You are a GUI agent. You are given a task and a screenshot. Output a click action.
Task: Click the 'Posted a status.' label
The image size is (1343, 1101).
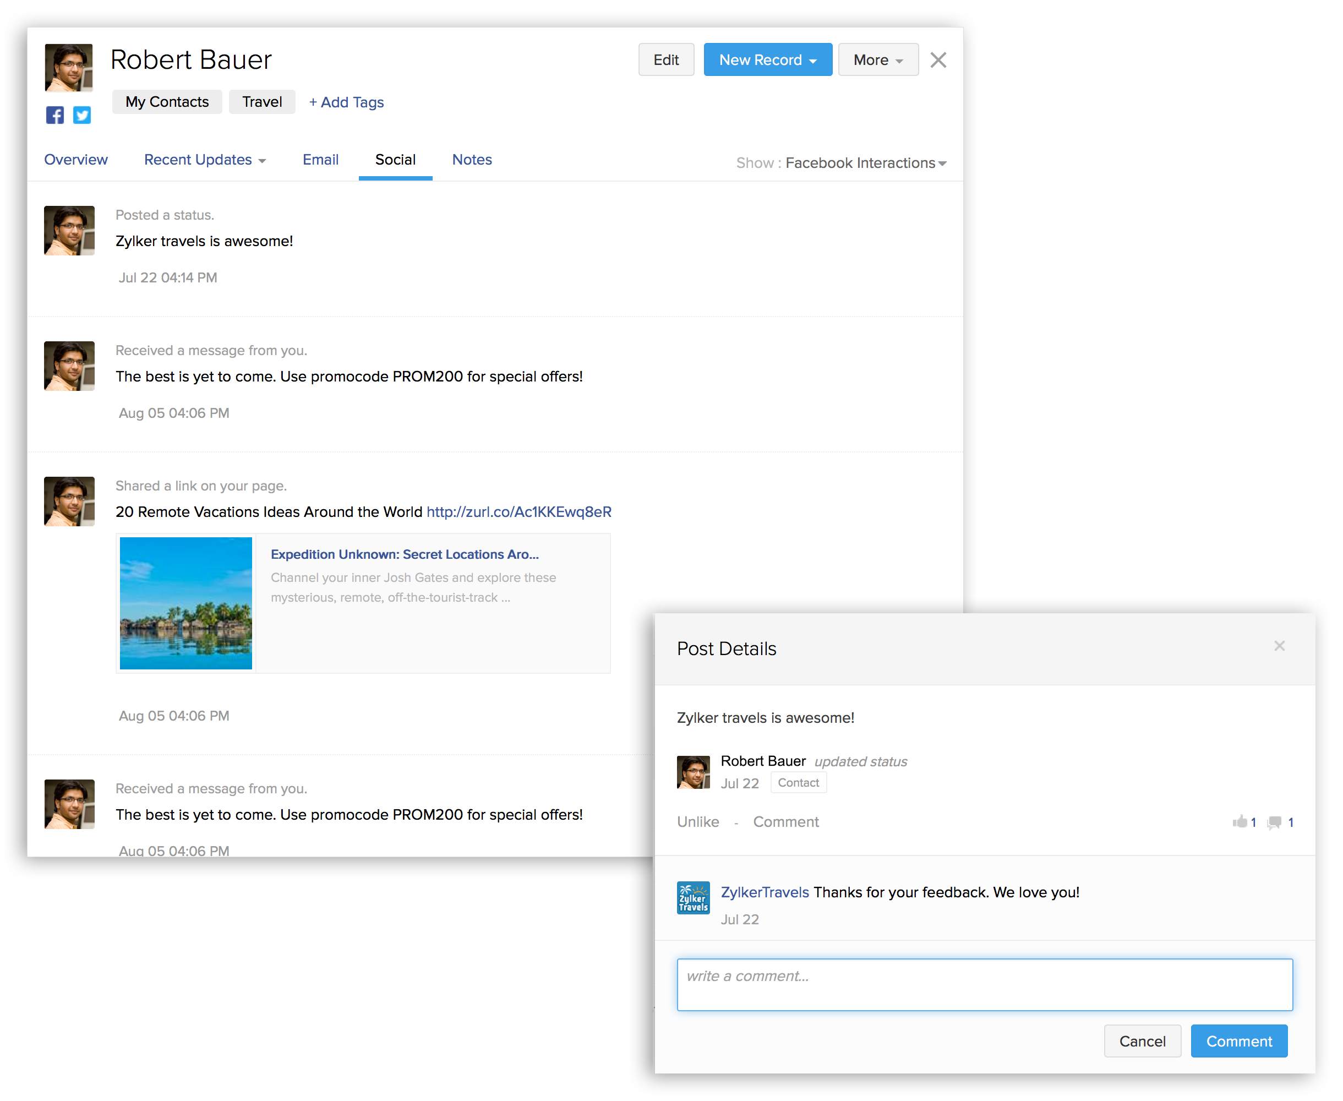[165, 215]
